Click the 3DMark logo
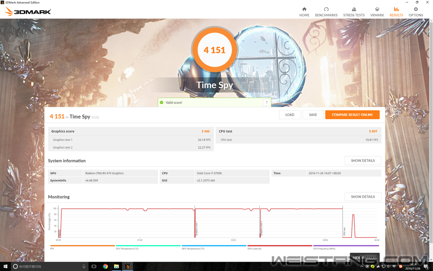Screen dimensions: 433x271 [x=28, y=11]
